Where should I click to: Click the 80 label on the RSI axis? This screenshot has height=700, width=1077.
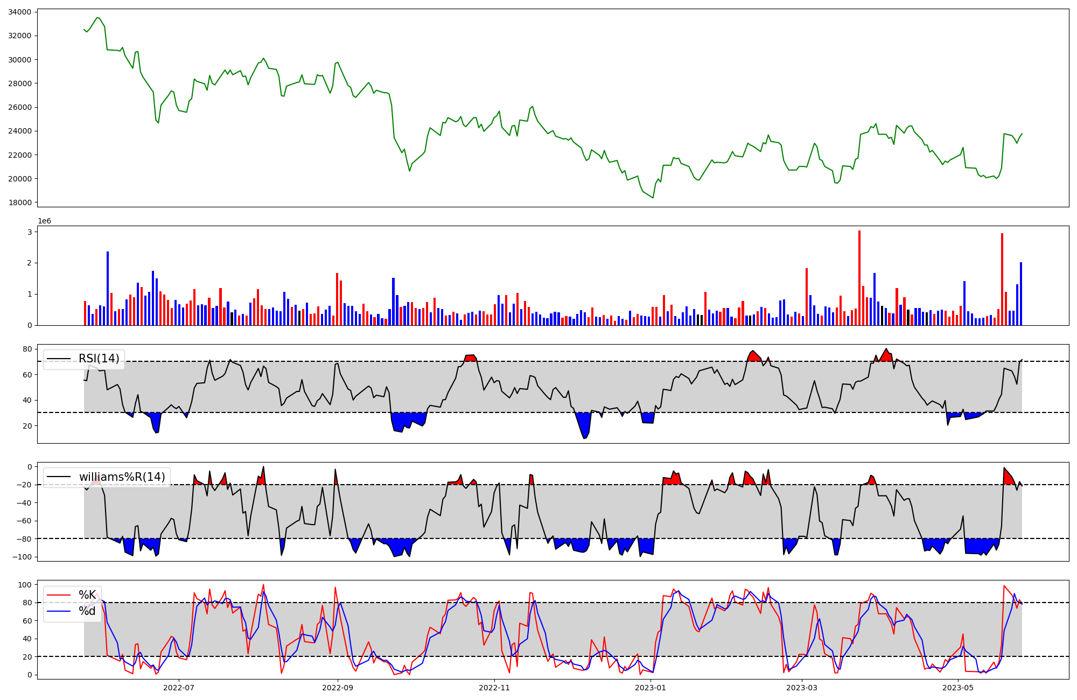27,349
